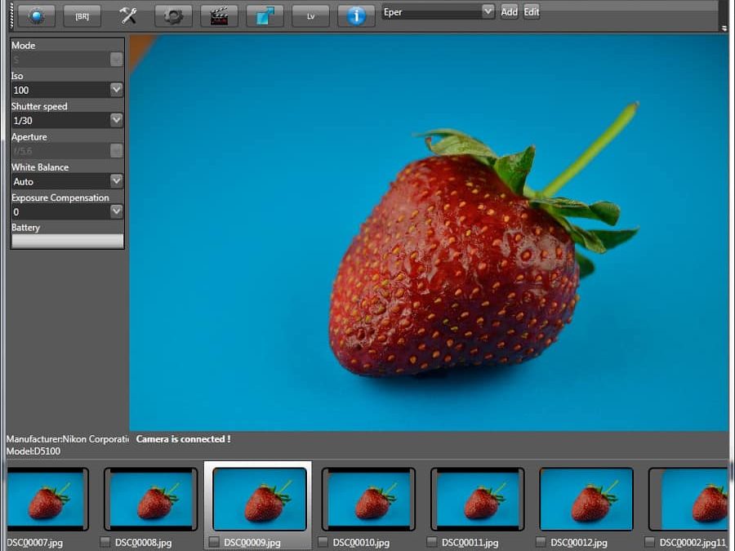The width and height of the screenshot is (735, 551).
Task: Select the transfer/resize toolbar icon
Action: coord(264,15)
